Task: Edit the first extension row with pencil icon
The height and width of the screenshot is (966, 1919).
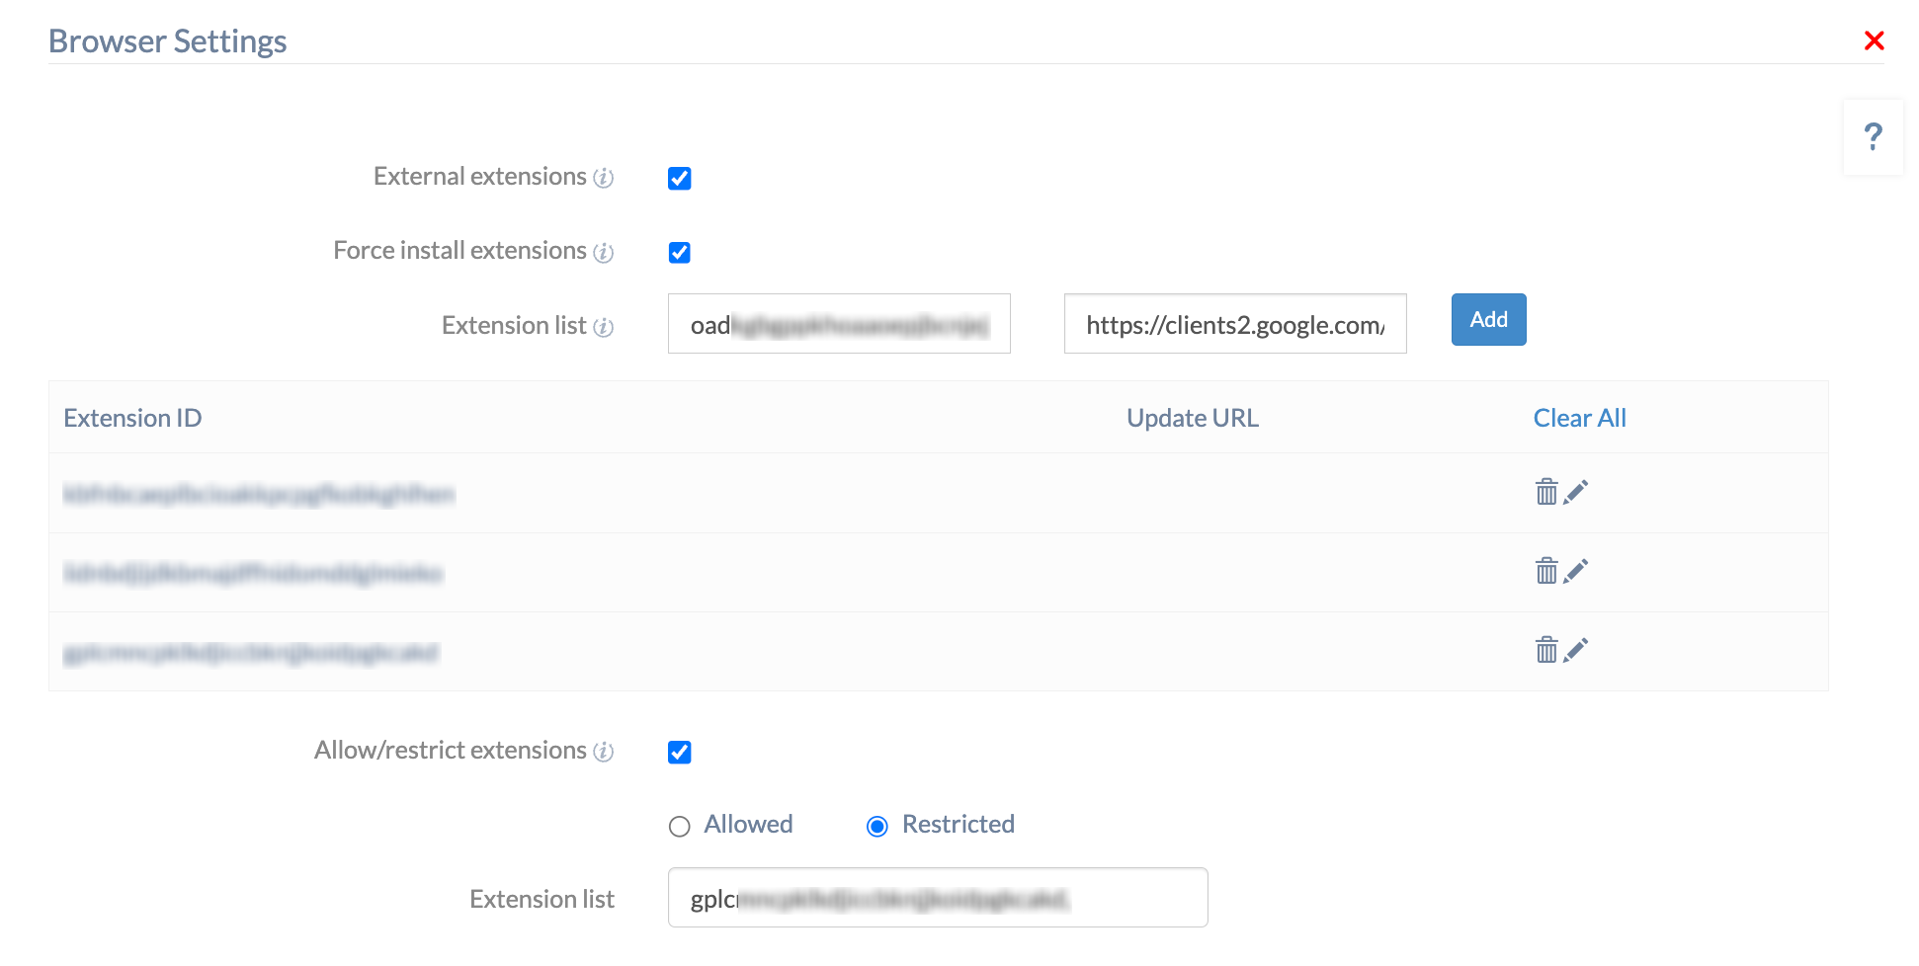Action: coord(1576,492)
